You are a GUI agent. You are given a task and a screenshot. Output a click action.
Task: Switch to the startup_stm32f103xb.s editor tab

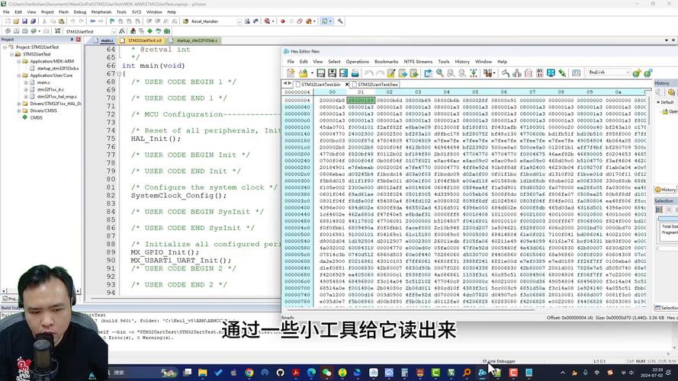pos(194,40)
